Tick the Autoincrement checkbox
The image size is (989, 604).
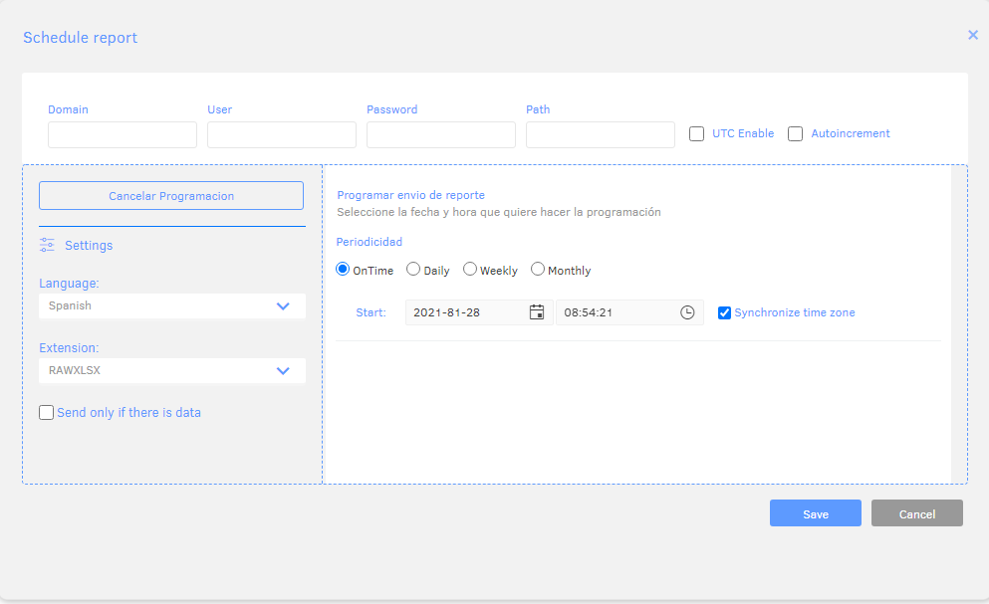pyautogui.click(x=795, y=133)
